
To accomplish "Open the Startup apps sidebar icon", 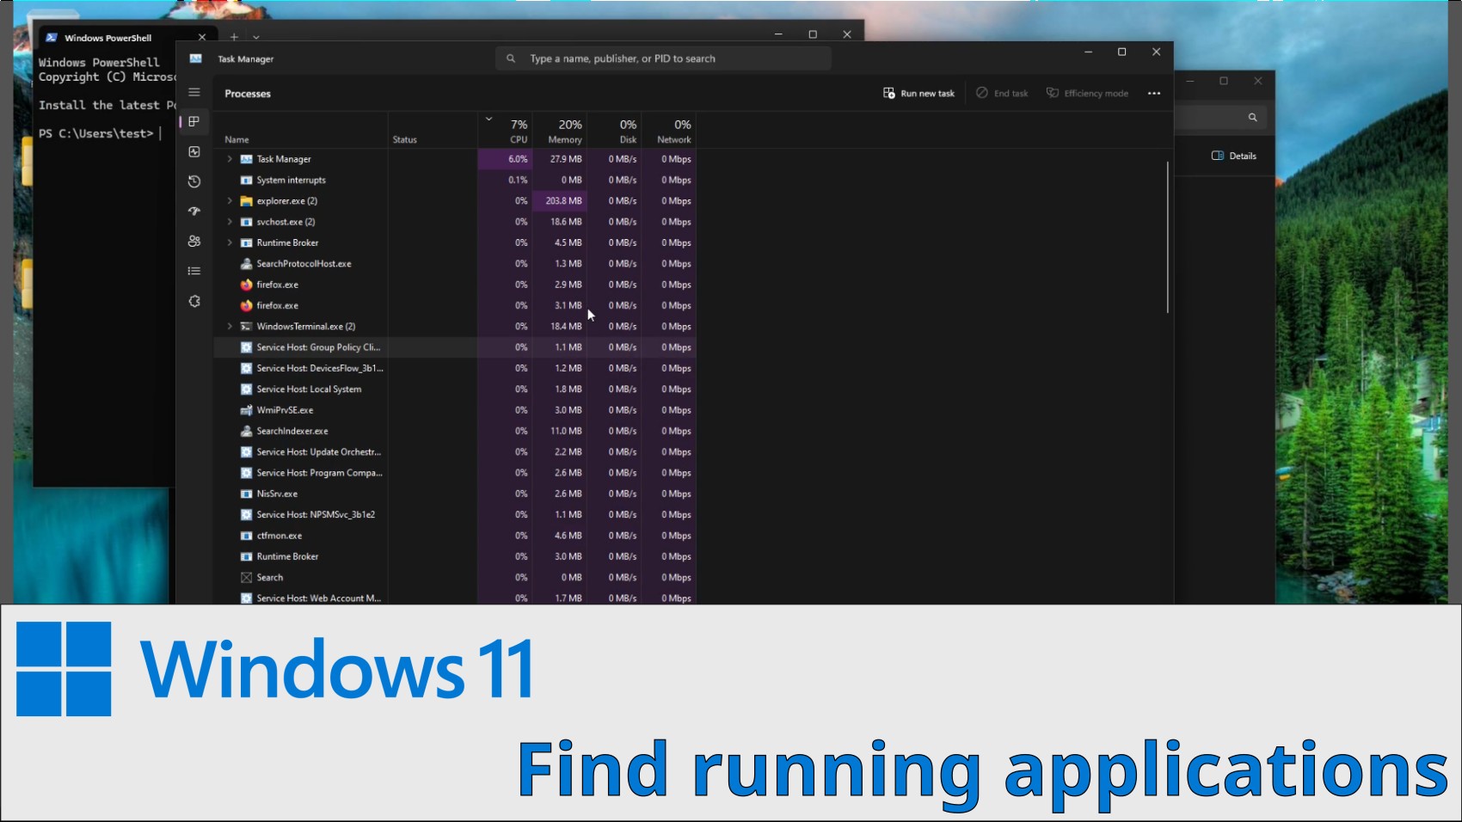I will click(194, 212).
